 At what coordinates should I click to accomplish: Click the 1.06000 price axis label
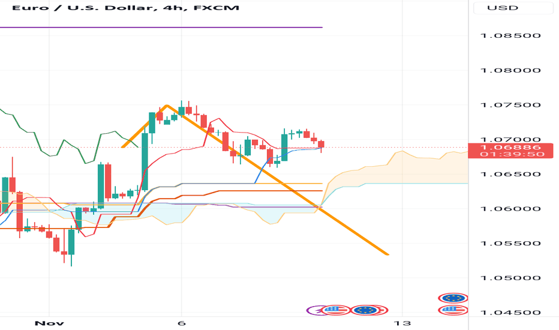510,209
